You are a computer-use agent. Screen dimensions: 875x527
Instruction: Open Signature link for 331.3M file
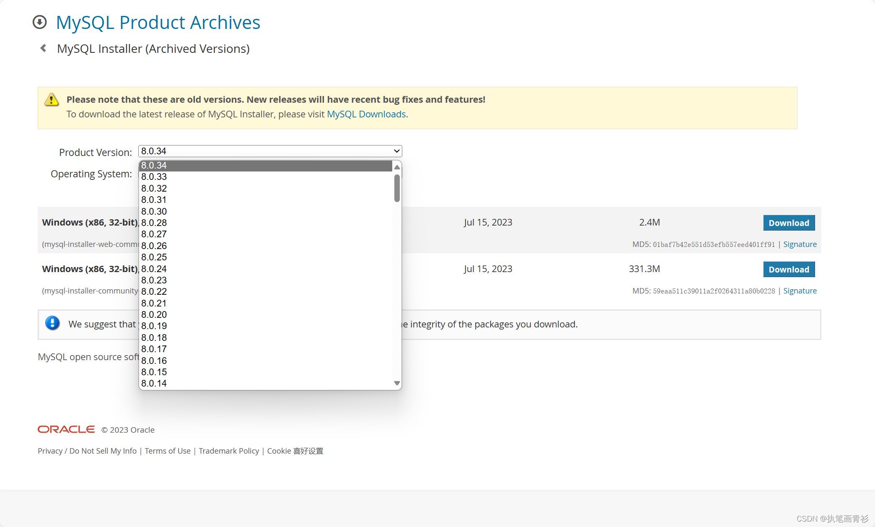800,291
